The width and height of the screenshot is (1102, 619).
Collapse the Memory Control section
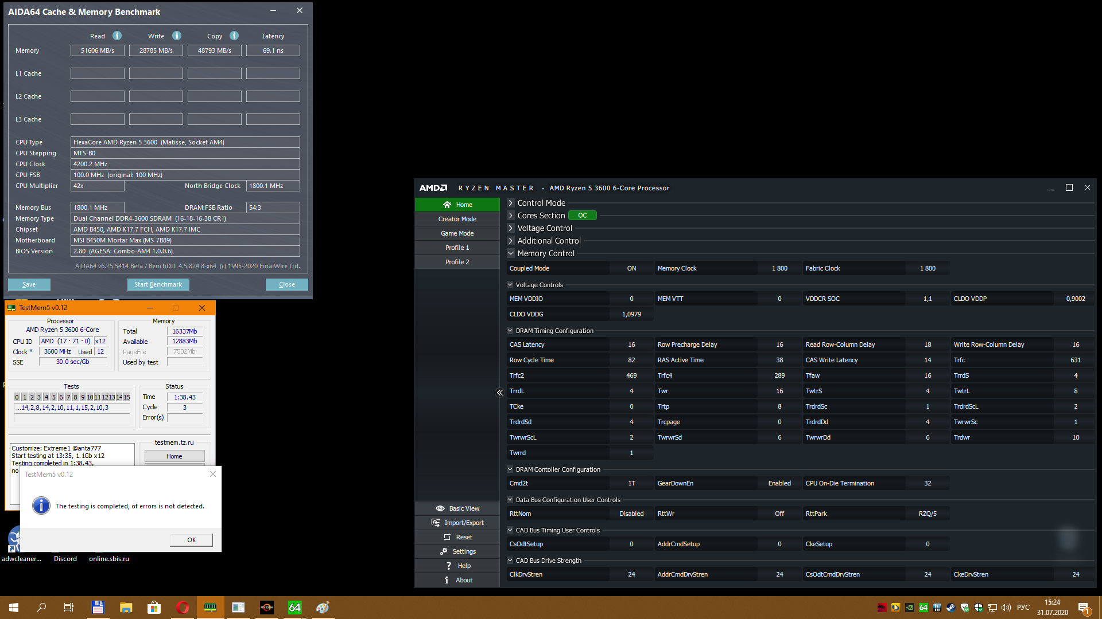pos(511,253)
